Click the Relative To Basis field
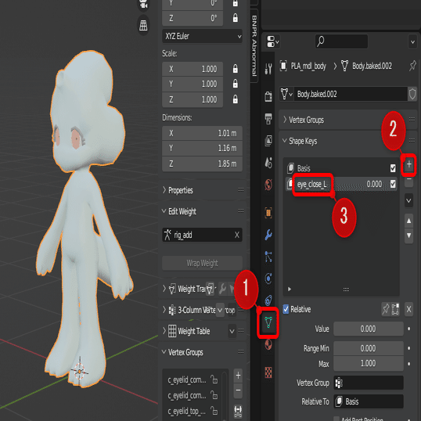This screenshot has height=421, width=421. pyautogui.click(x=369, y=401)
